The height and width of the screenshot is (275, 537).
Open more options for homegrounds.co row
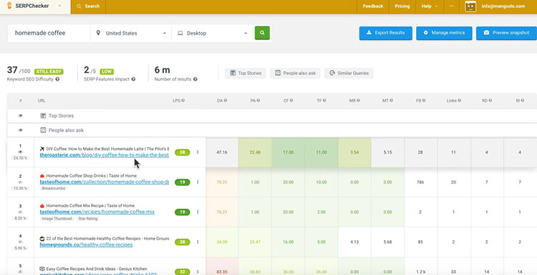coord(198,242)
